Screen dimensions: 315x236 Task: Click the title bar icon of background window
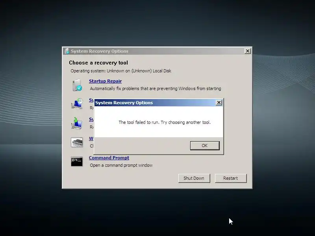point(67,51)
